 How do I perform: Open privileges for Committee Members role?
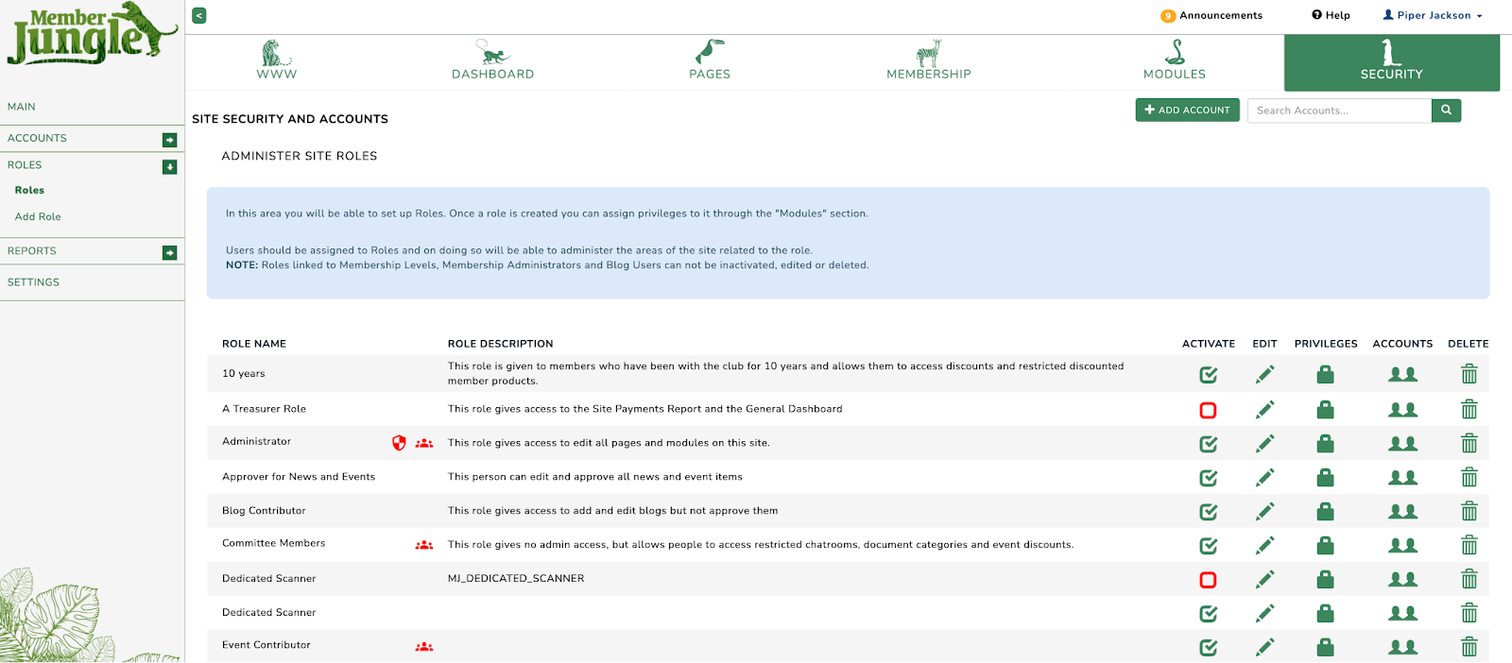1326,545
